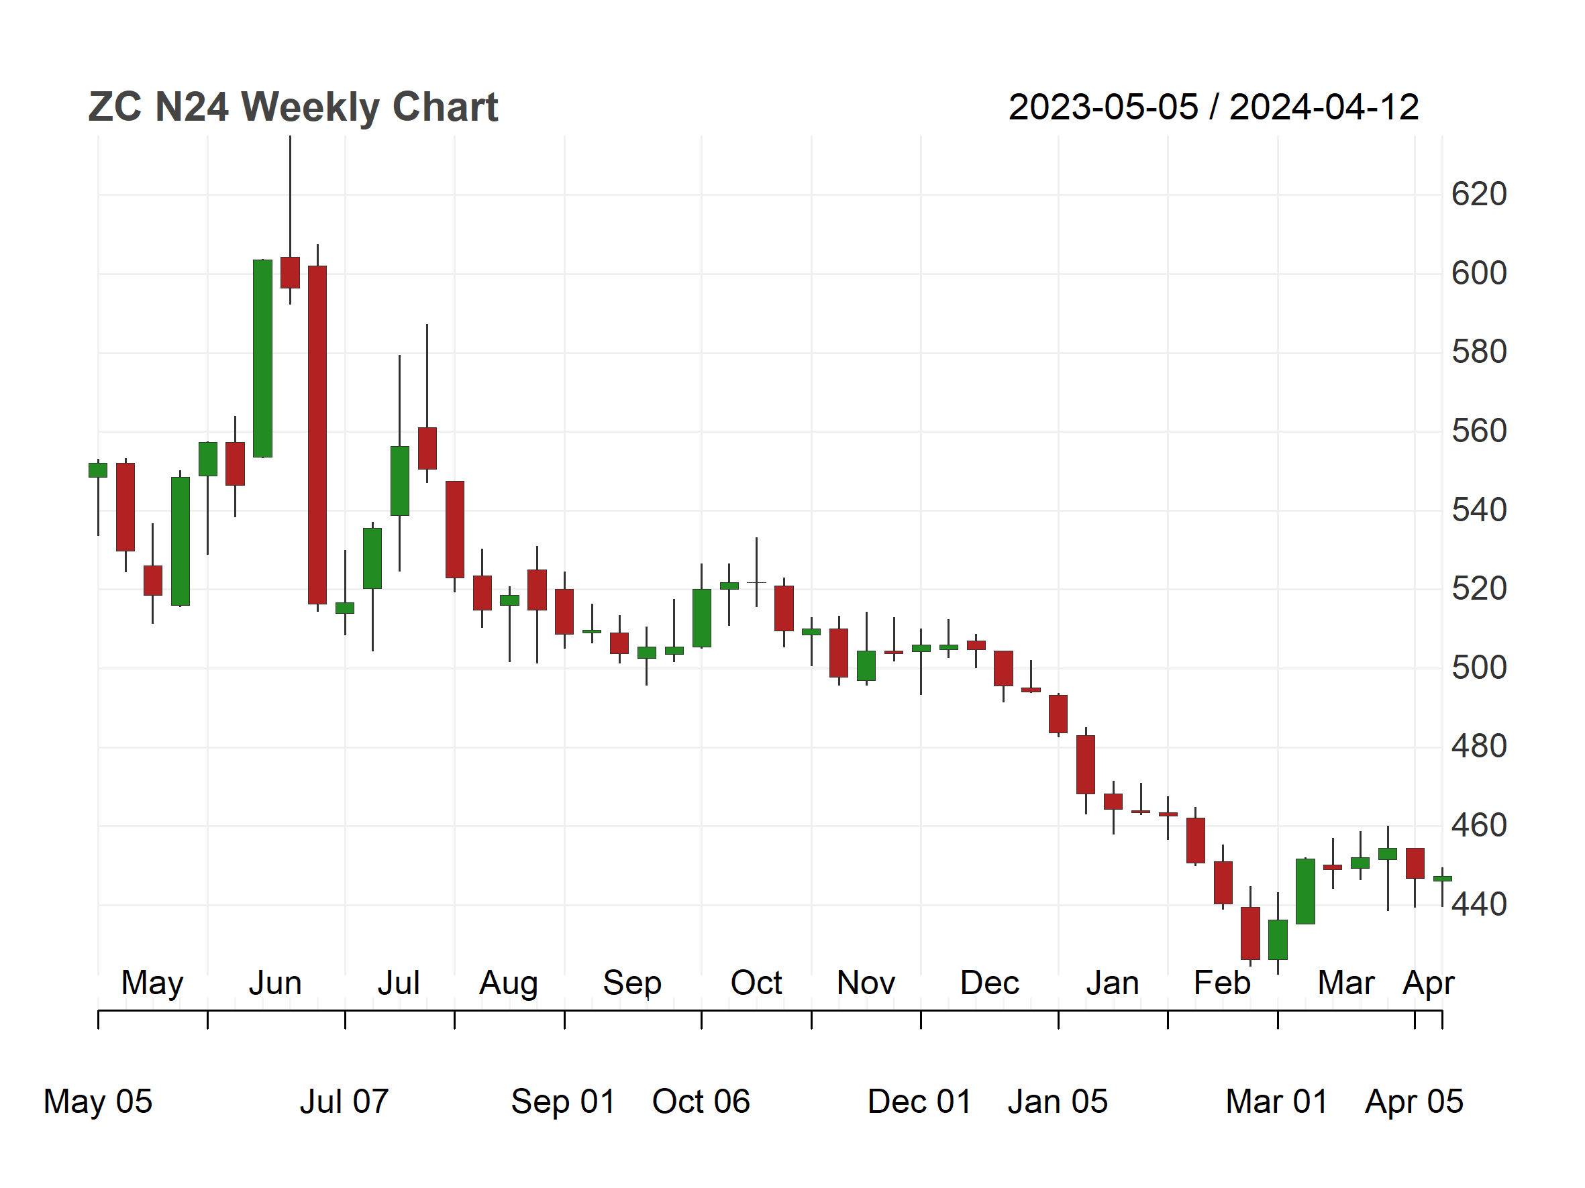Click the May 05 date tick label

(98, 1102)
